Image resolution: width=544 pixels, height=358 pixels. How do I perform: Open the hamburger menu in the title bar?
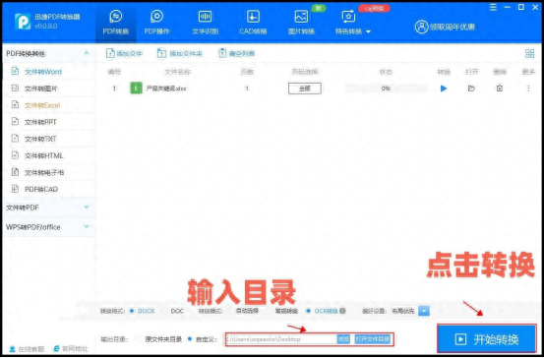pyautogui.click(x=493, y=7)
